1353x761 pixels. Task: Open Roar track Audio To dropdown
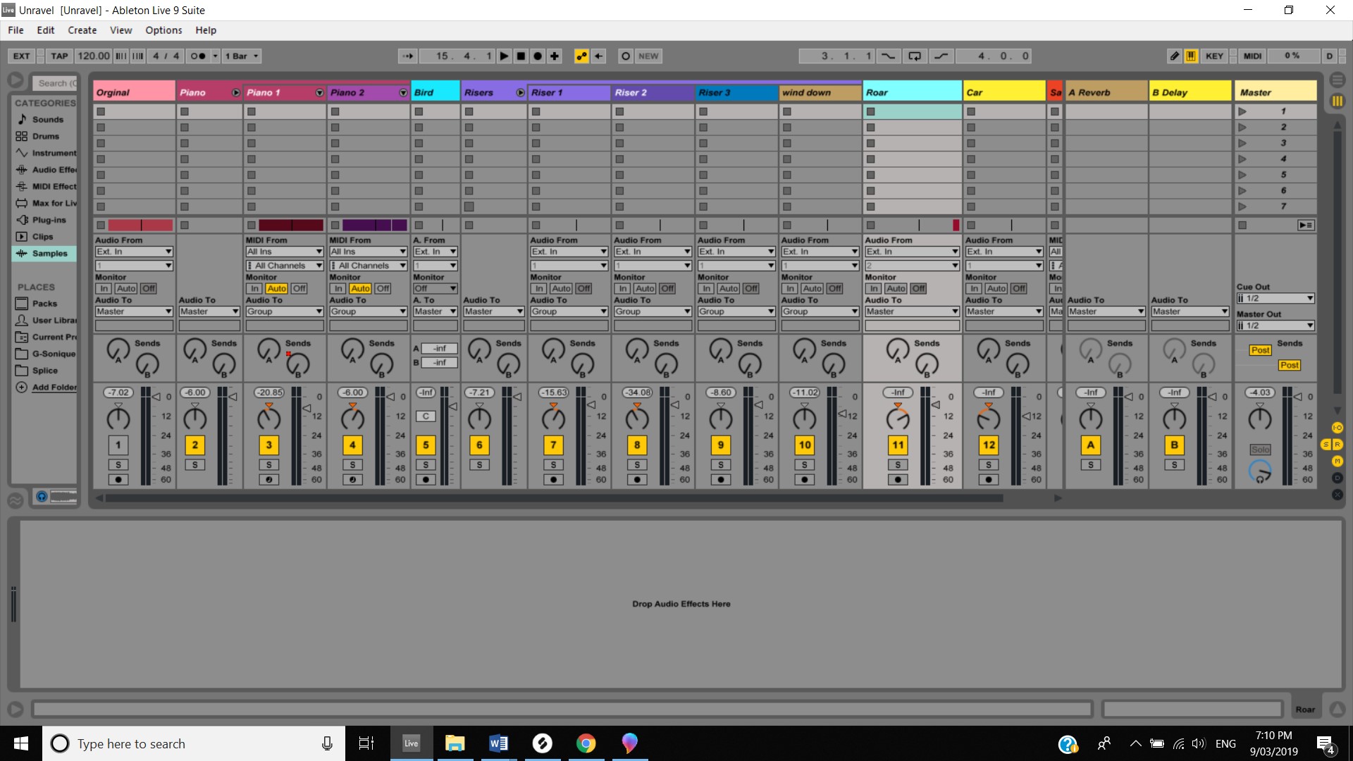912,311
